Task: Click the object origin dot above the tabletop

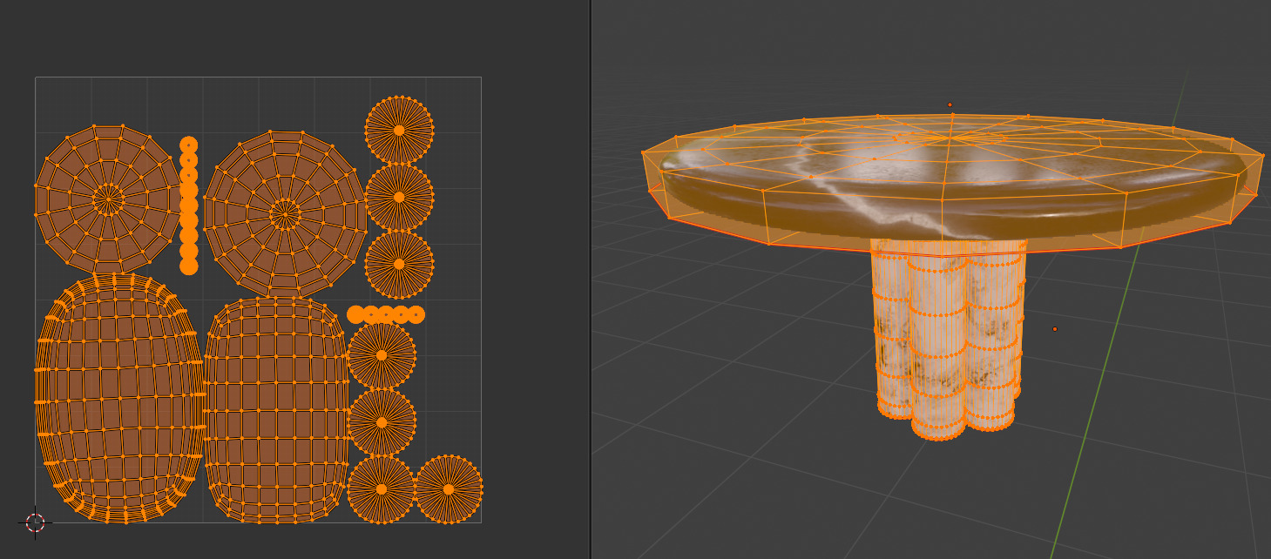Action: pyautogui.click(x=950, y=104)
